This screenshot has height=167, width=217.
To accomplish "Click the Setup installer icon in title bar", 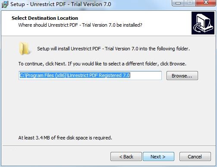I will [5, 4].
